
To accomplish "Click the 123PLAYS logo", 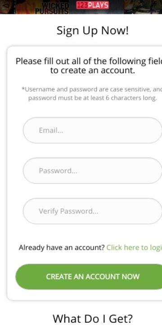I will [x=92, y=5].
